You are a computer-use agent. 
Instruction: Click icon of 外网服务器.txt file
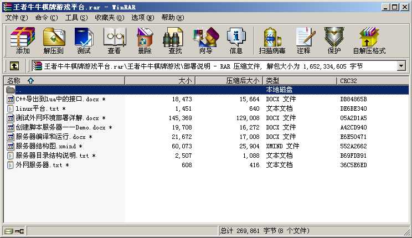point(11,165)
